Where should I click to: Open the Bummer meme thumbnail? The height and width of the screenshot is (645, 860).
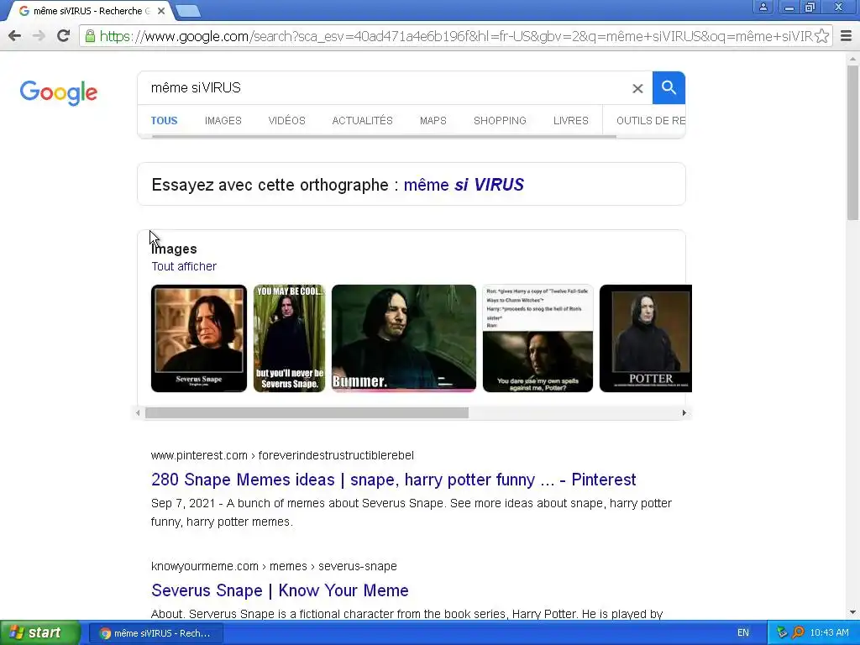click(x=404, y=338)
